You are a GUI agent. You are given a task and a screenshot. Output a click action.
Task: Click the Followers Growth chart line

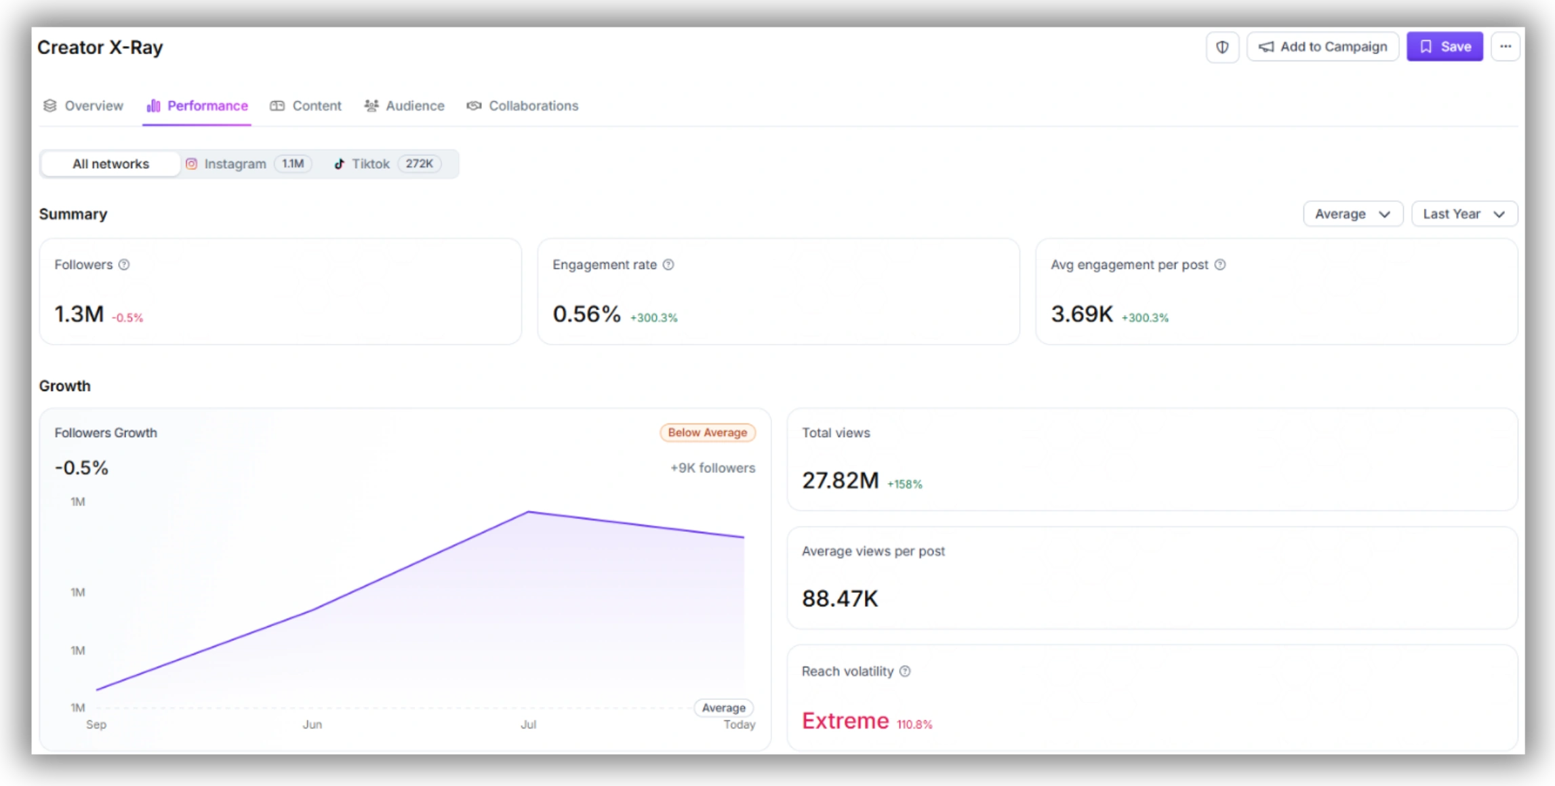[x=420, y=562]
